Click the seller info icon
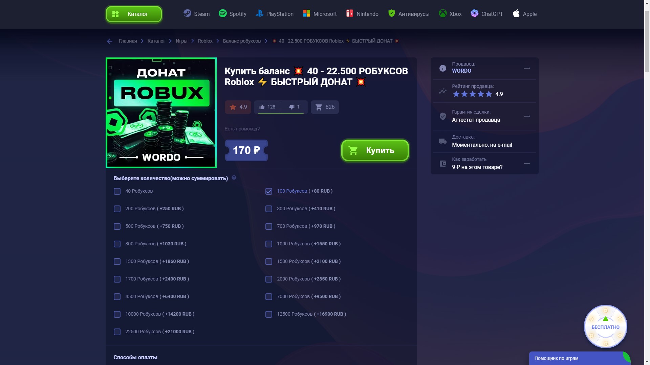 [x=442, y=68]
